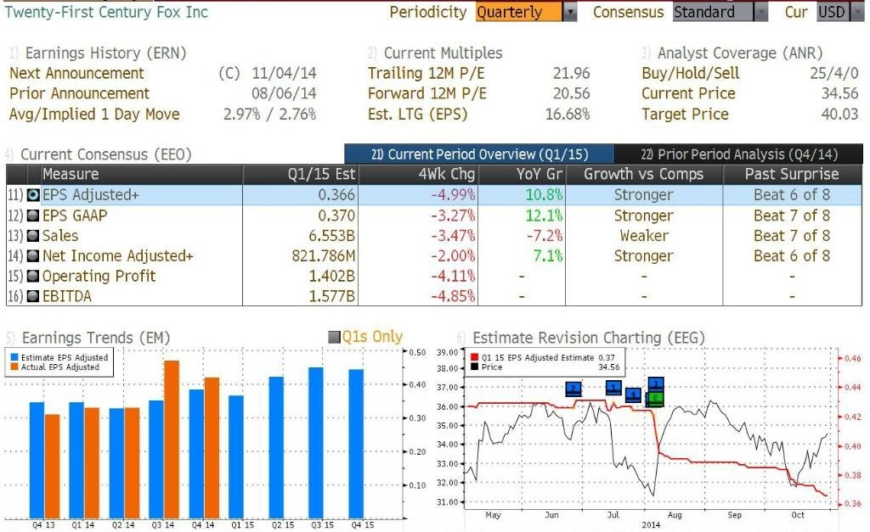The image size is (870, 532).
Task: Click the green E earnings marker
Action: (656, 399)
